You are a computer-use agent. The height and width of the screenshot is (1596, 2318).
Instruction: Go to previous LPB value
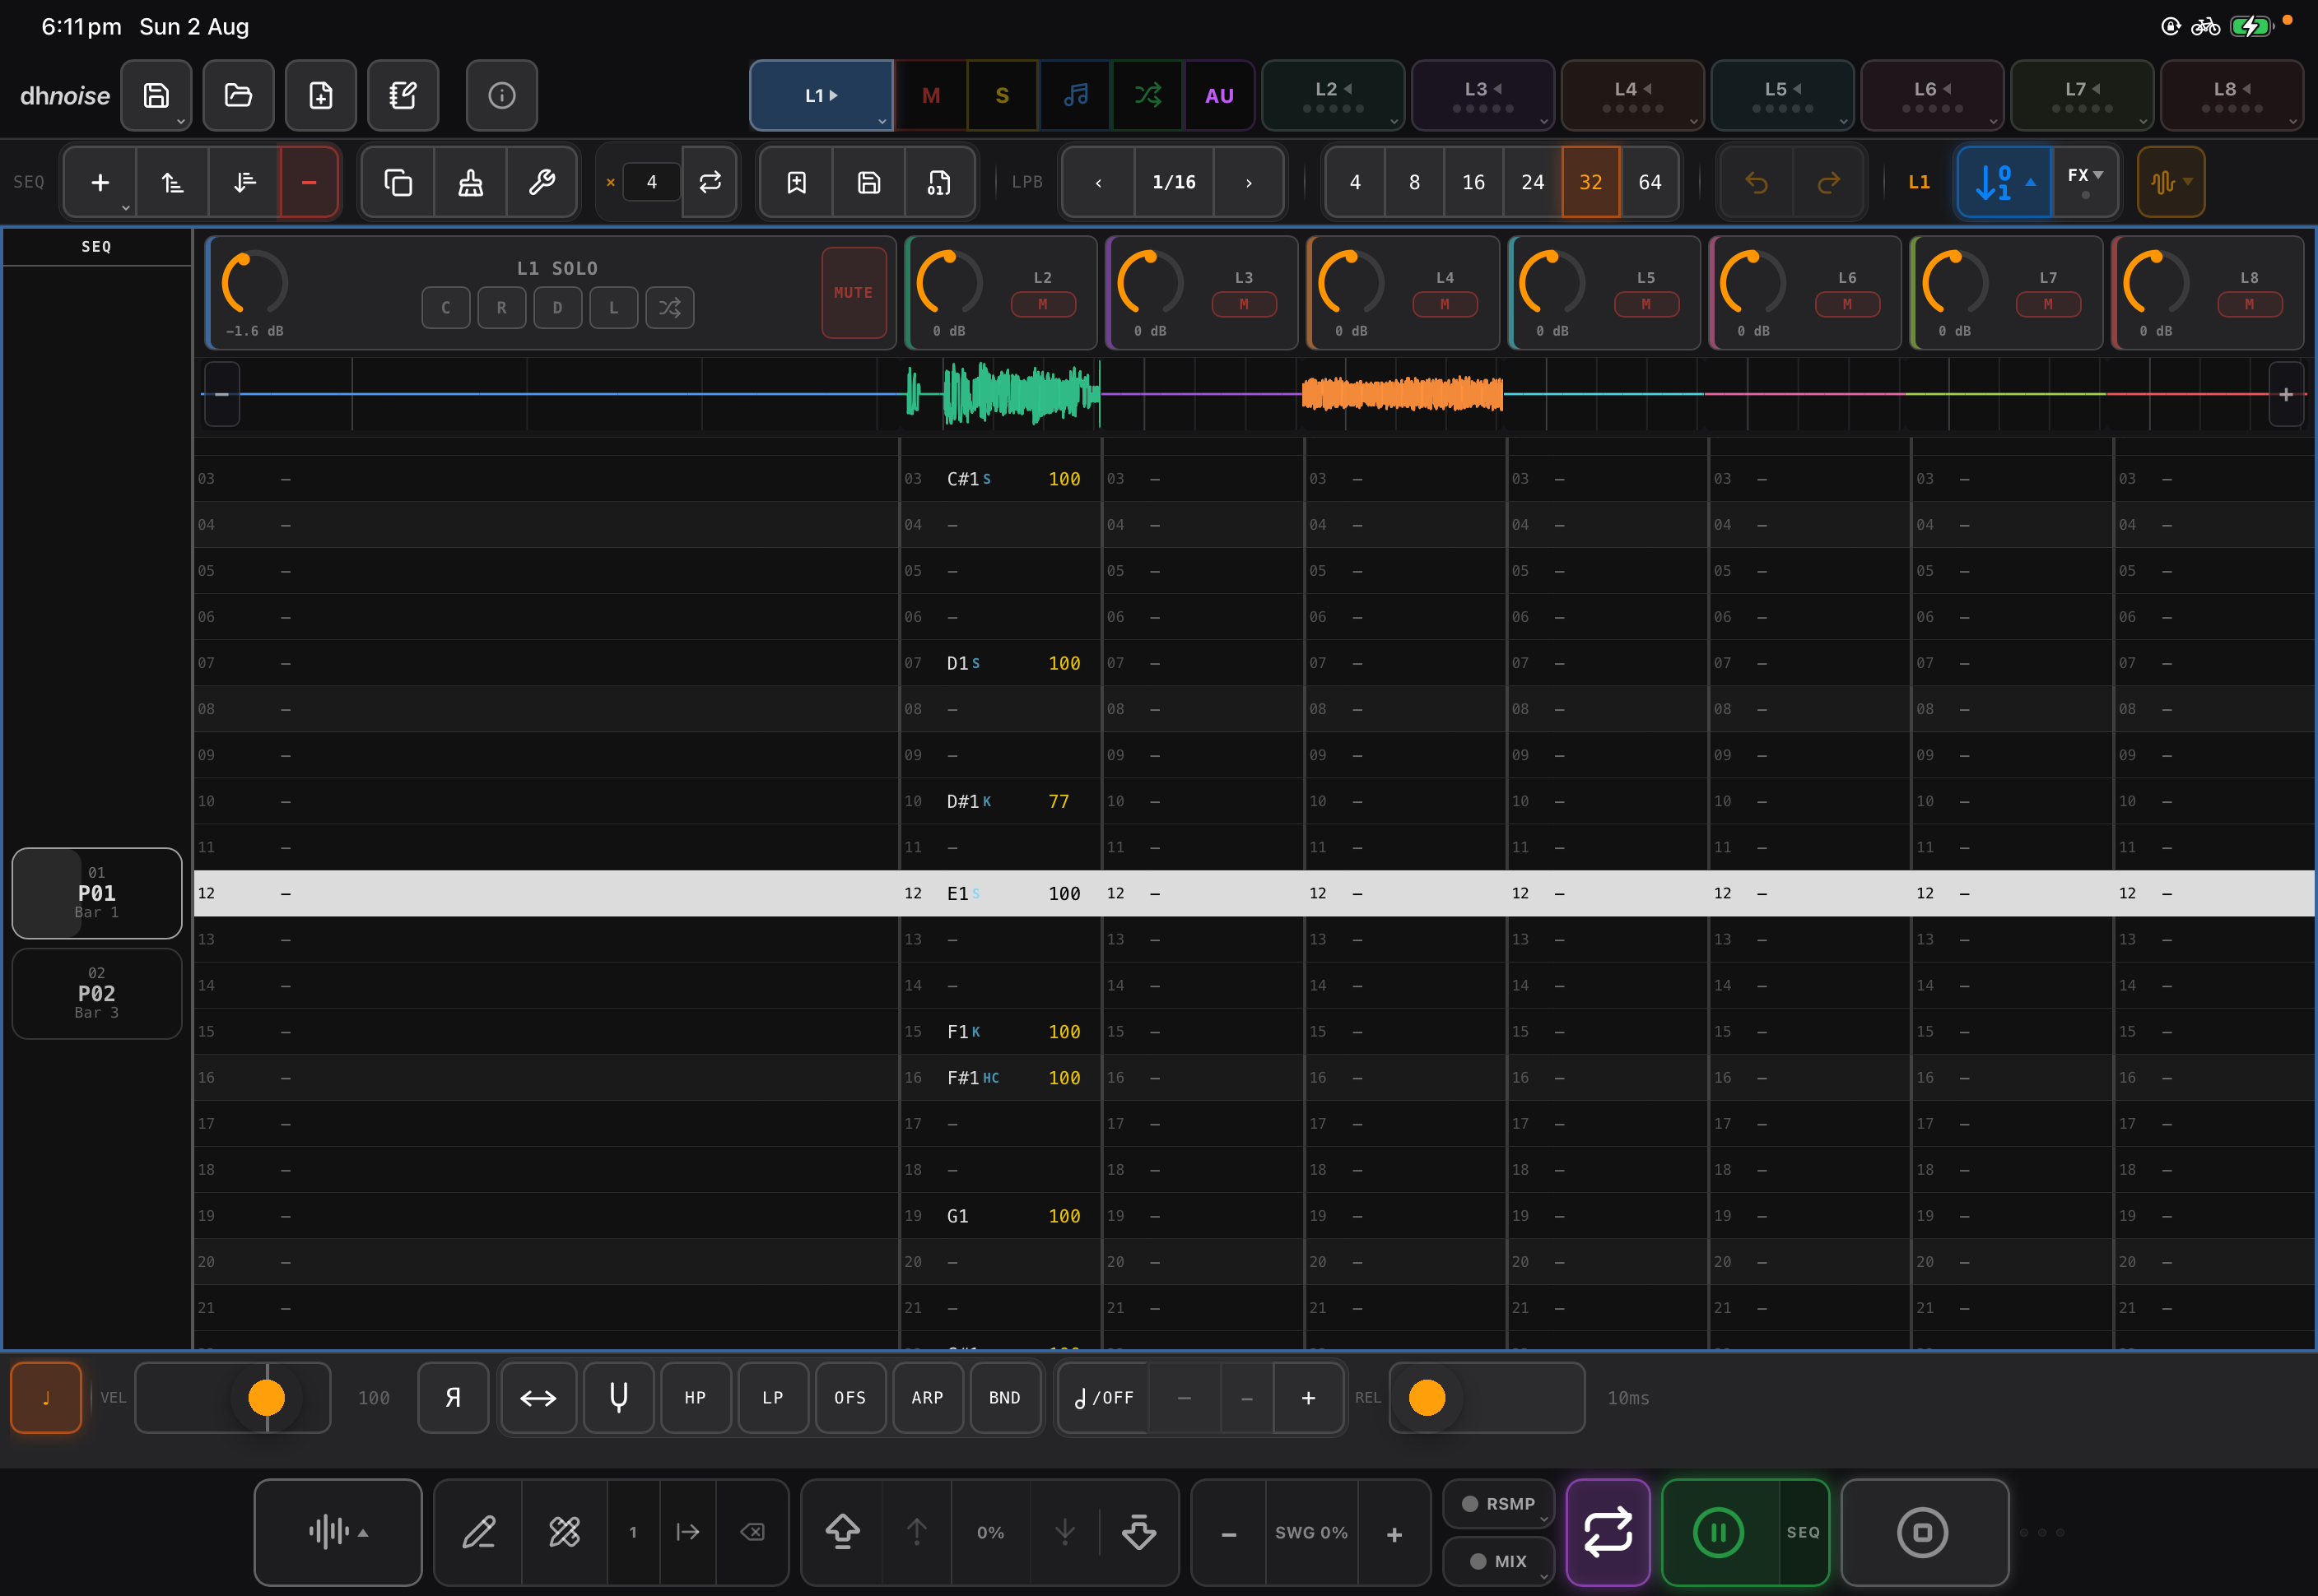(1098, 182)
